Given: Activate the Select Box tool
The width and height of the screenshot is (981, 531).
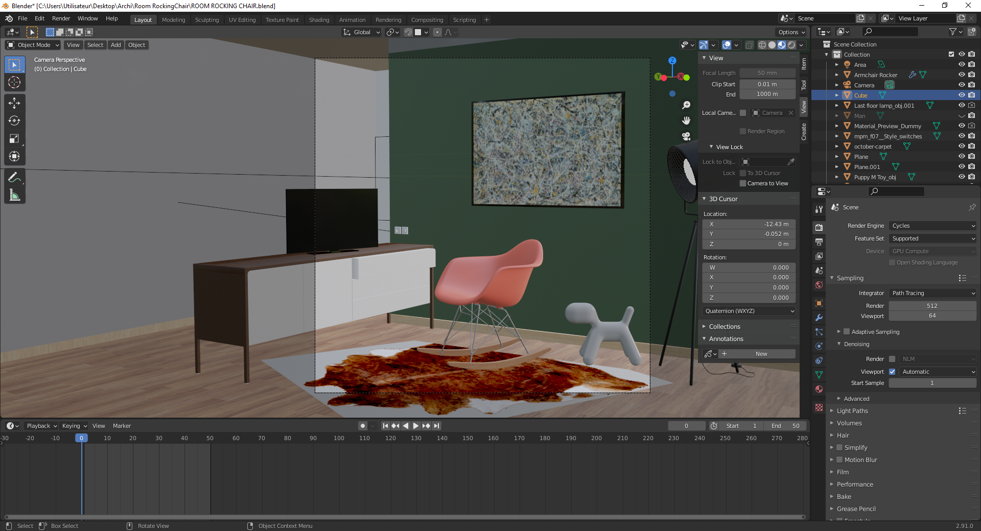Looking at the screenshot, I should point(14,65).
